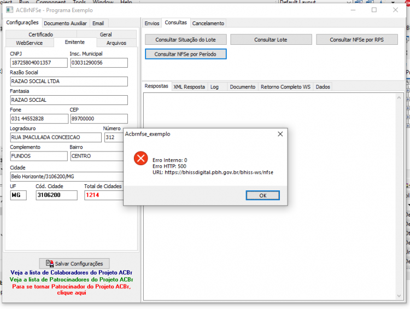Click the Fantasia input field
This screenshot has height=309, width=410.
[x=69, y=100]
